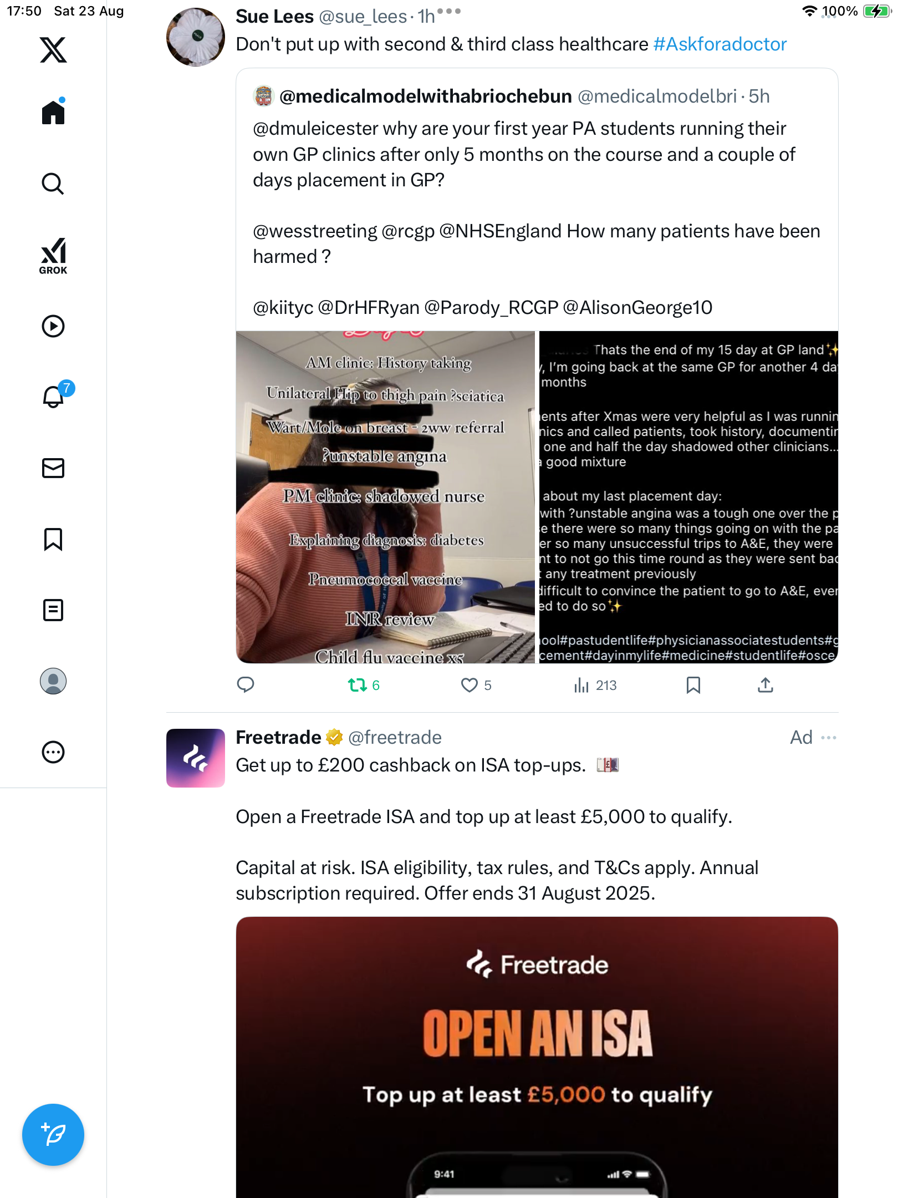Bookmark Sue Lees's post
Image resolution: width=898 pixels, height=1198 pixels.
[x=693, y=686]
